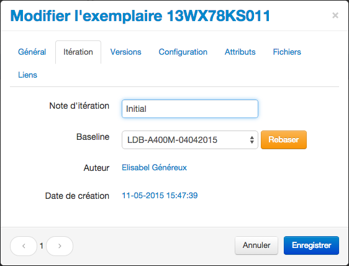349x266 pixels.
Task: Save with the Enregistrer button
Action: coord(311,245)
